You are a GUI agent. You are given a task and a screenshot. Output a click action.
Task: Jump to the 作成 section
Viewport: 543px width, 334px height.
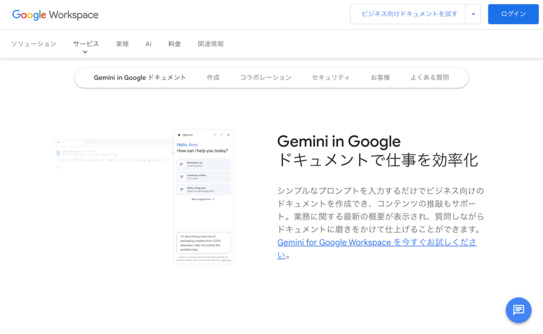coord(213,77)
